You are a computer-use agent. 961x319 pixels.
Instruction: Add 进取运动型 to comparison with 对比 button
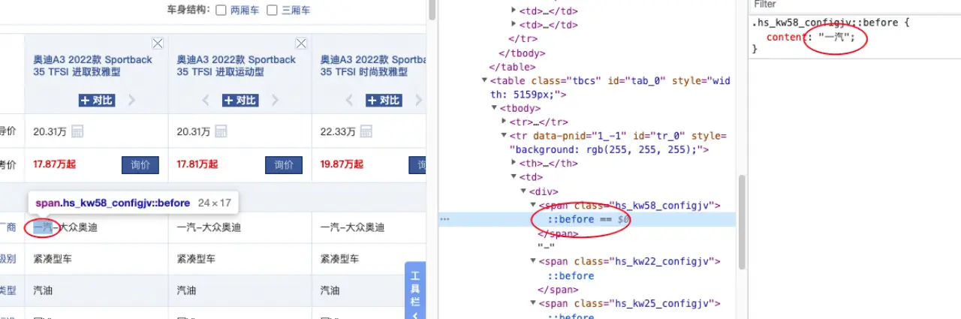(x=240, y=100)
